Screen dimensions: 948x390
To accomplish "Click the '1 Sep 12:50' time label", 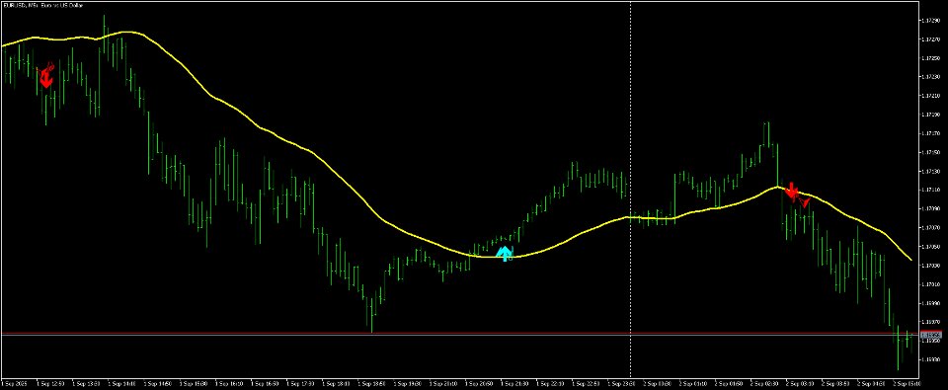I will [x=50, y=383].
